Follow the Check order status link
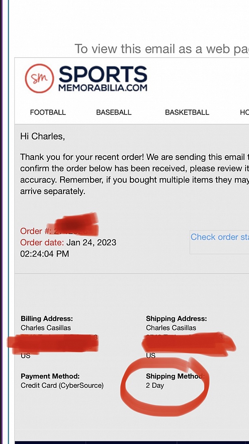249x444 pixels. [x=220, y=237]
